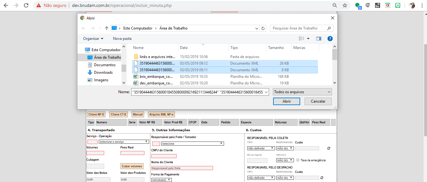Open the Selenium IDE extension
Viewport: 427px width, 182px height.
[x=378, y=5]
